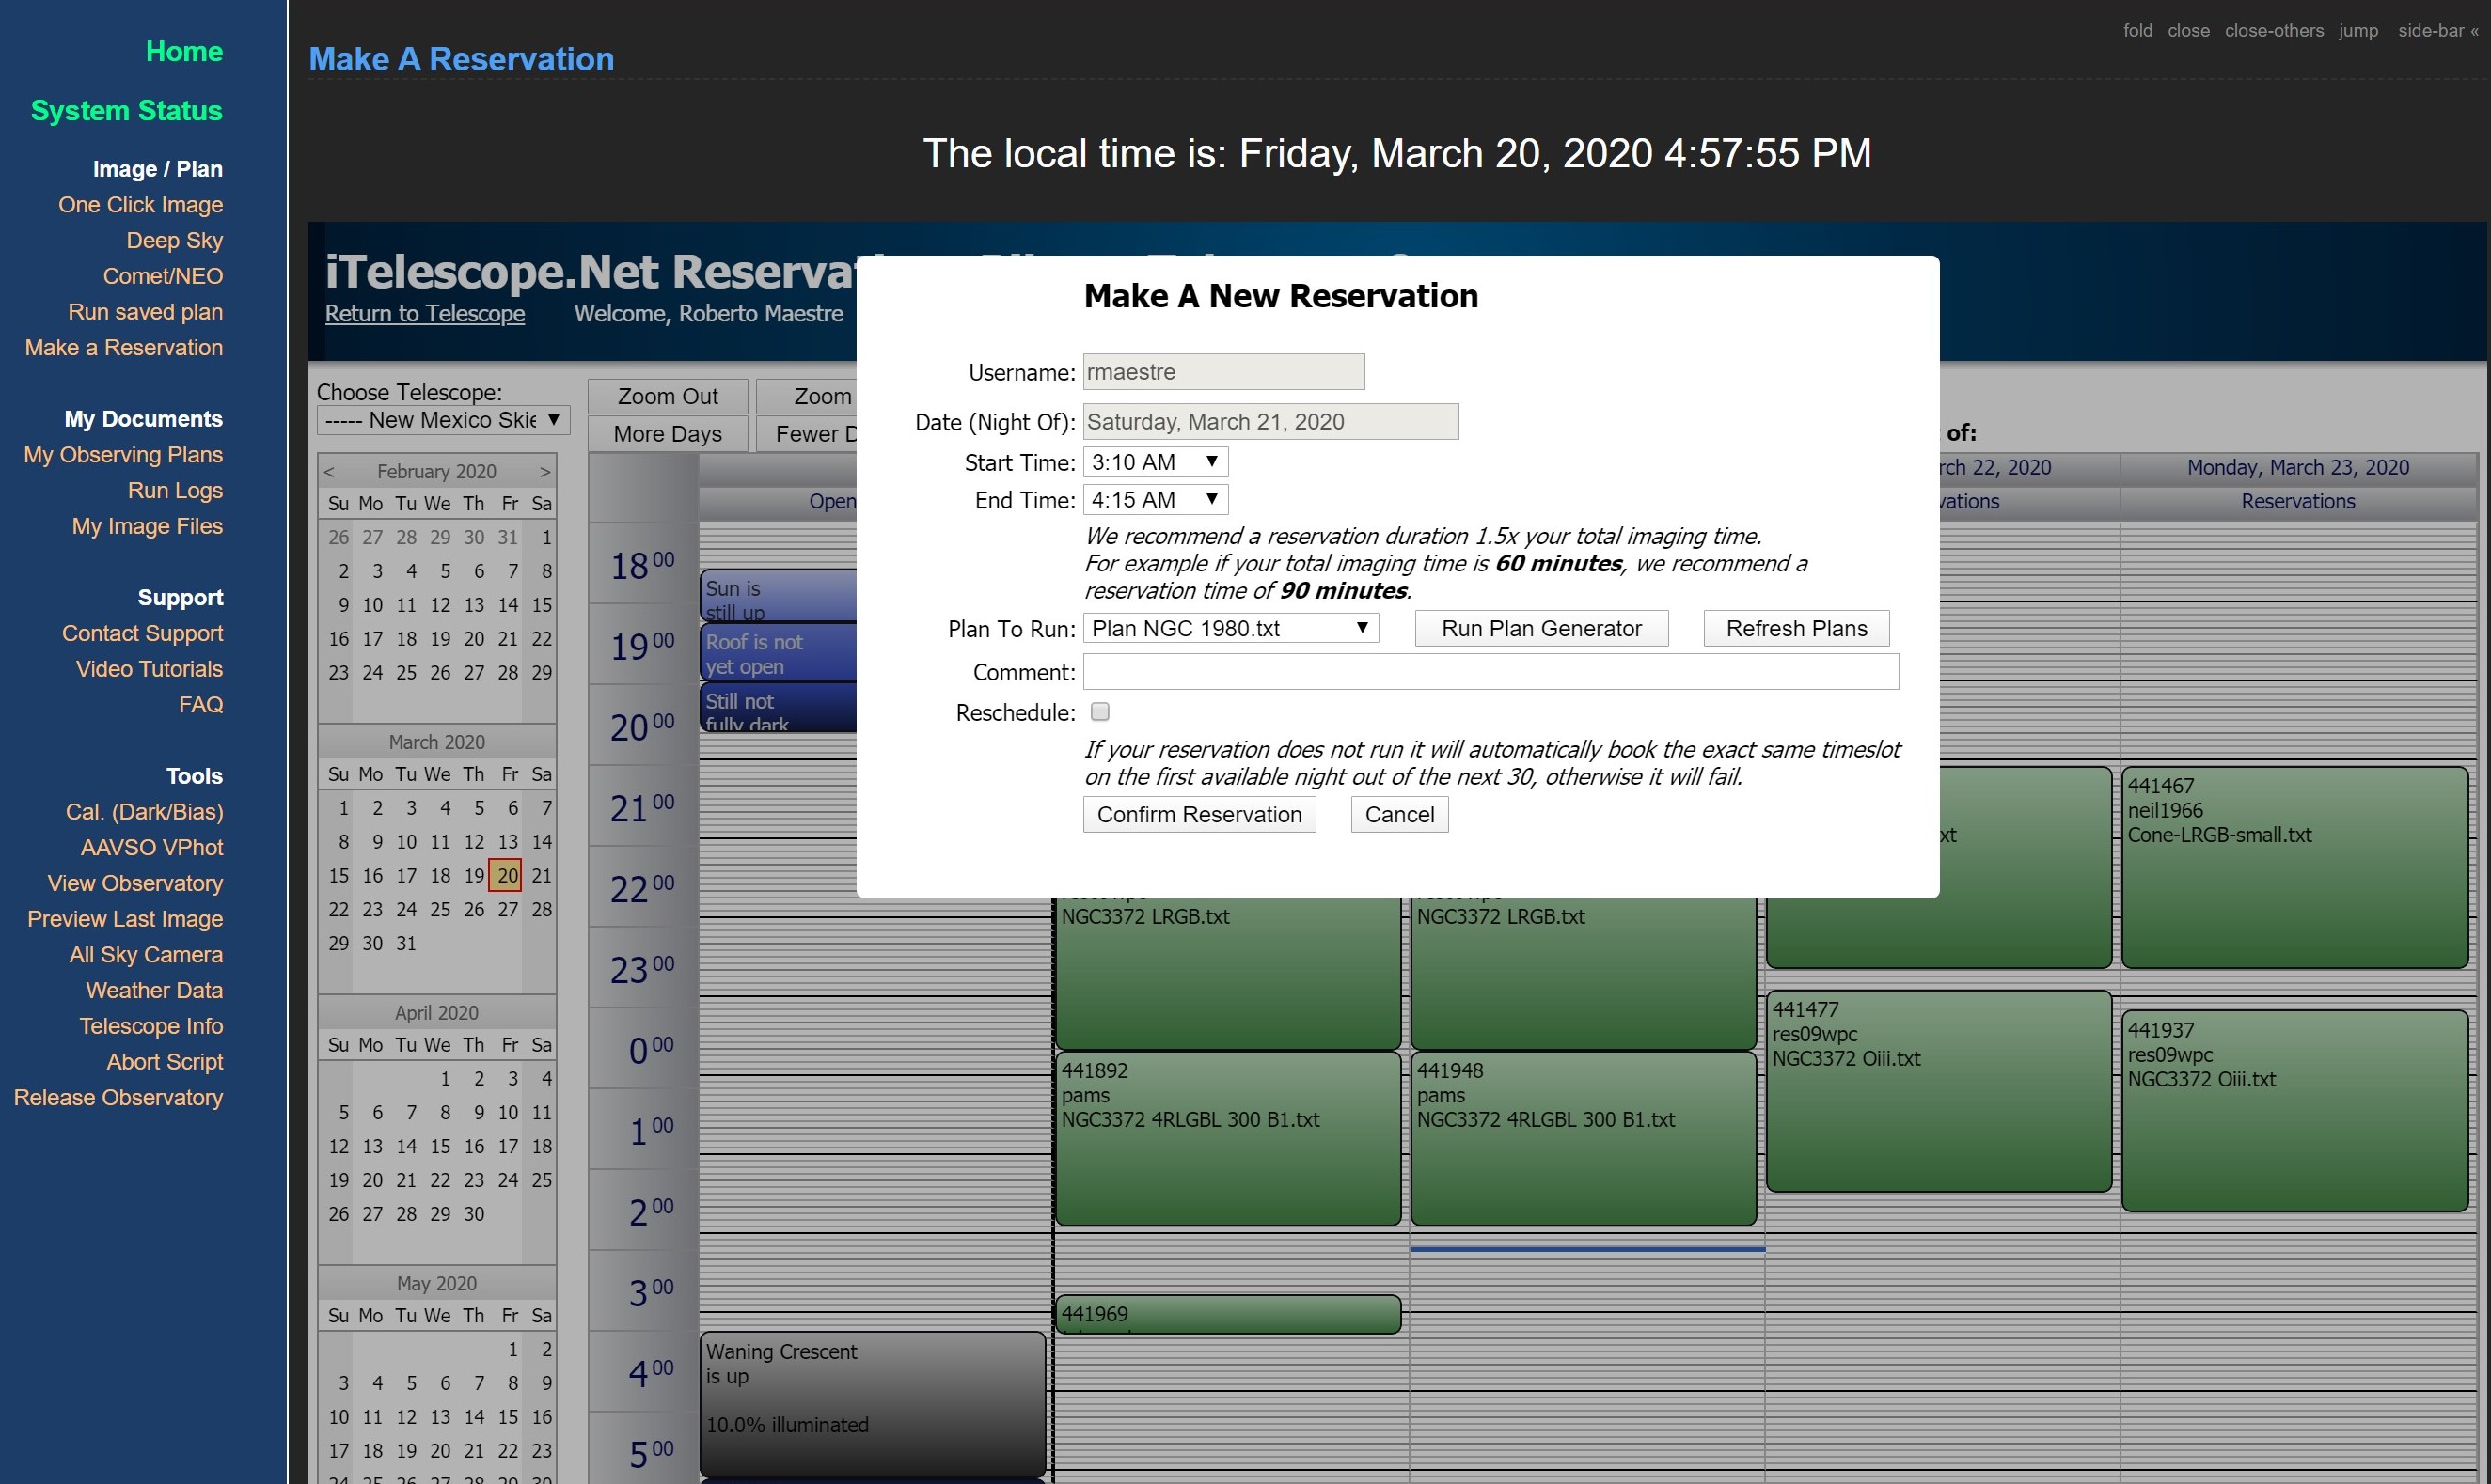
Task: Click the Zoom Out button
Action: [x=668, y=396]
